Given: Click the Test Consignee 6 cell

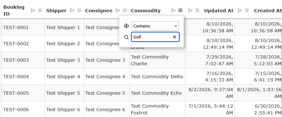Looking at the screenshot, I should click(x=107, y=109).
